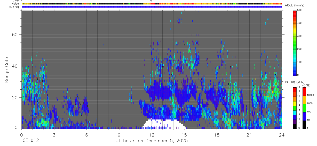
Task: Click the '15' UT hour tick label
Action: 184,135
